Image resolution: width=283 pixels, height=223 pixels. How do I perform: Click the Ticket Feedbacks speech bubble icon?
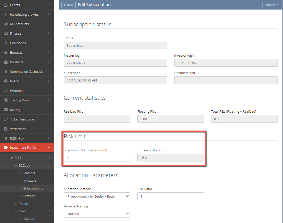6,119
